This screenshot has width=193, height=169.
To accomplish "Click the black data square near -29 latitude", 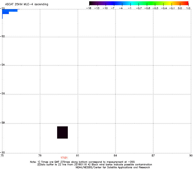I will tap(62, 132).
